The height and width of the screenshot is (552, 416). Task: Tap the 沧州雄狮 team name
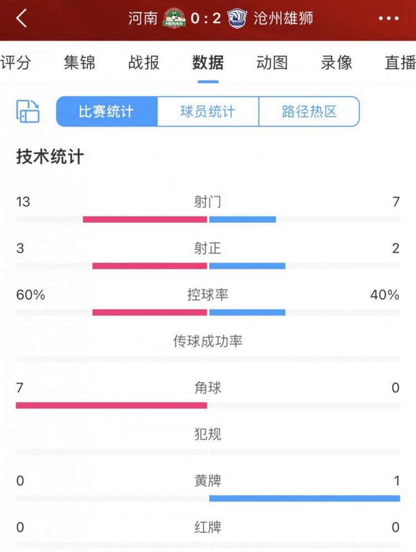tap(283, 18)
